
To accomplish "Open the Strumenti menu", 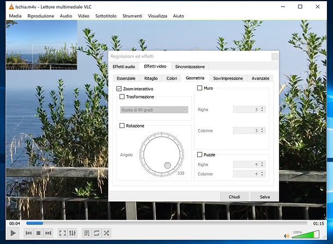I will tap(132, 16).
